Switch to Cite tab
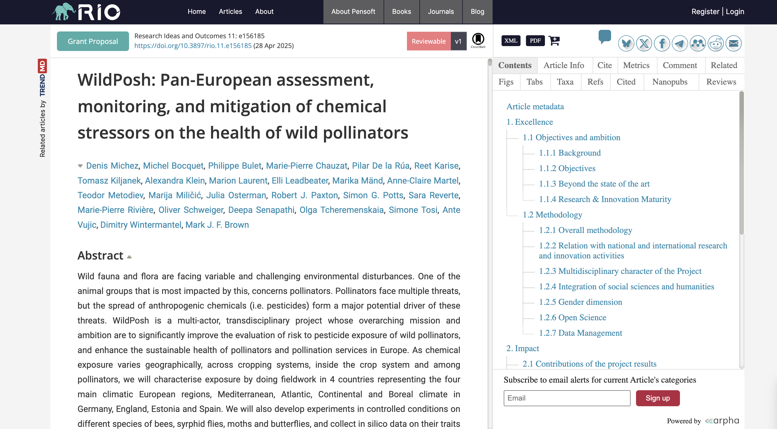Image resolution: width=777 pixels, height=429 pixels. click(605, 65)
